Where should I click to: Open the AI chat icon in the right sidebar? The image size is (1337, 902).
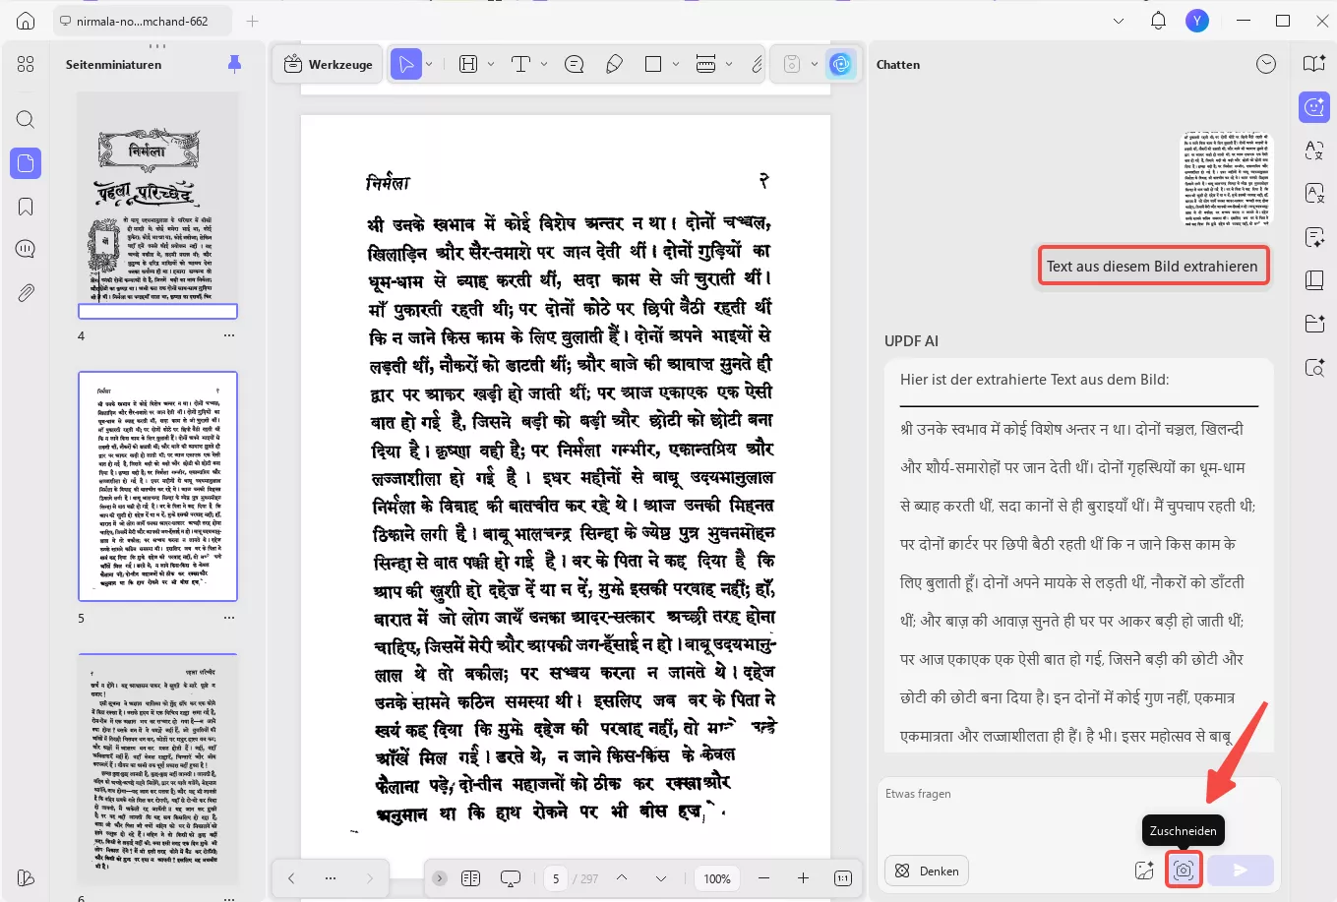pos(1314,107)
